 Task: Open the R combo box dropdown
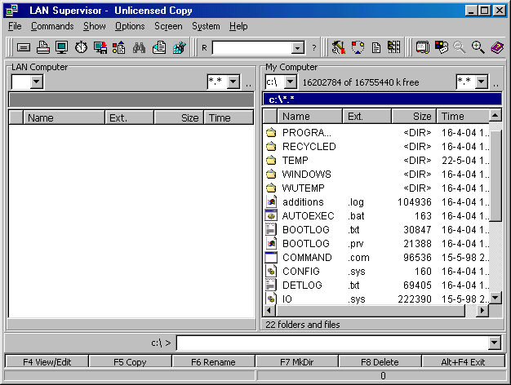tap(298, 48)
